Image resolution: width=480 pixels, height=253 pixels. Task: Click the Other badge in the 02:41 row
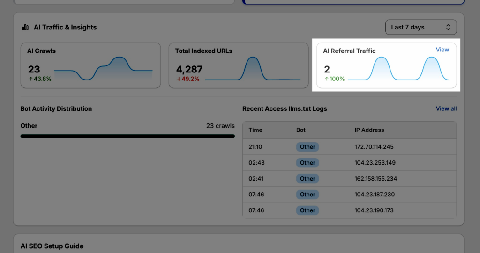point(307,179)
